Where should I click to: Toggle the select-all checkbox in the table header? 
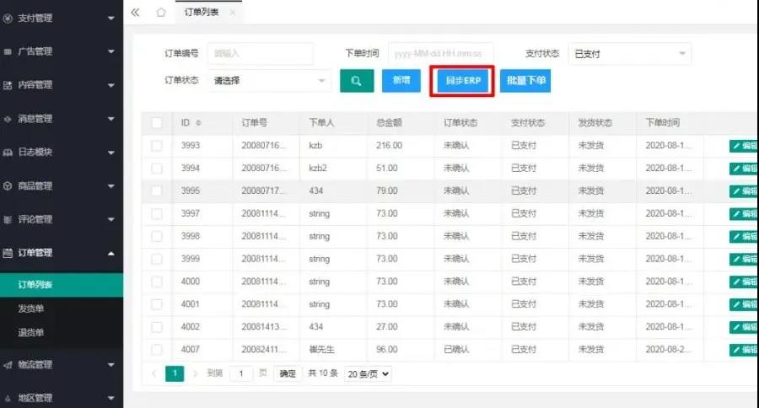(157, 123)
